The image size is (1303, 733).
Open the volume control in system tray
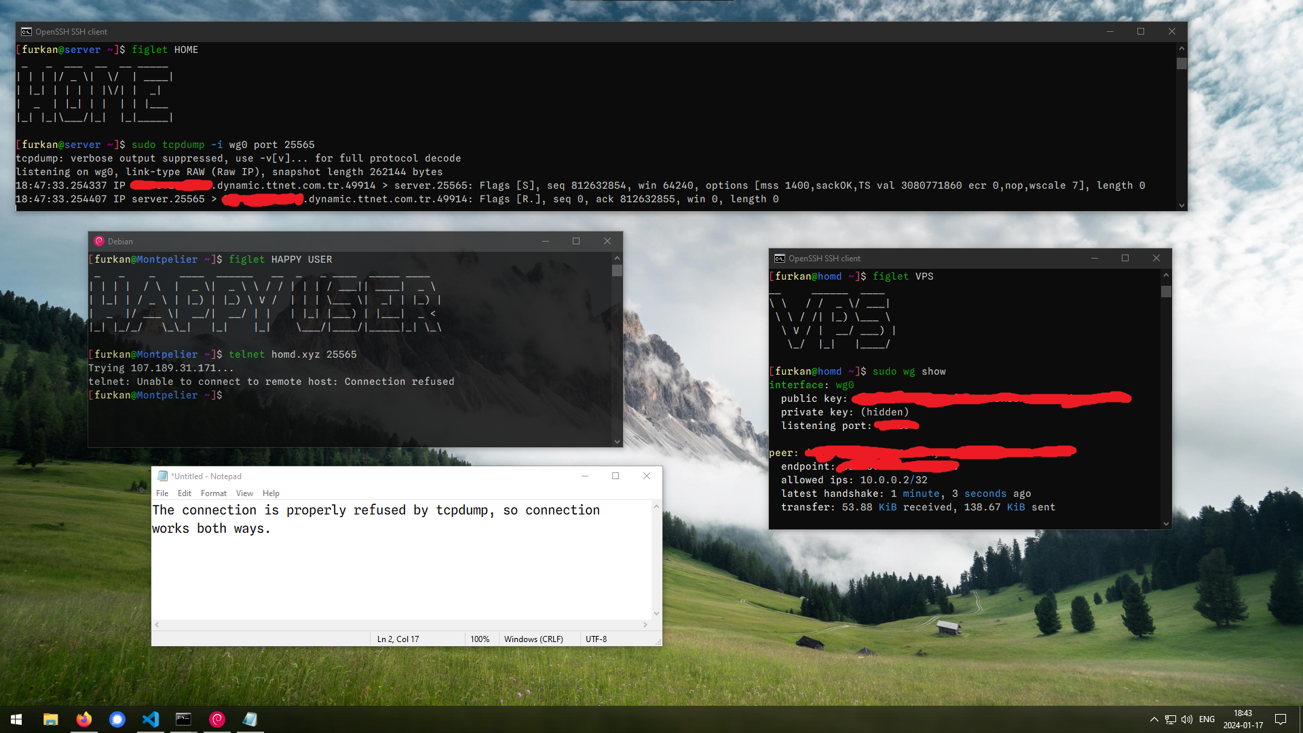coord(1187,719)
